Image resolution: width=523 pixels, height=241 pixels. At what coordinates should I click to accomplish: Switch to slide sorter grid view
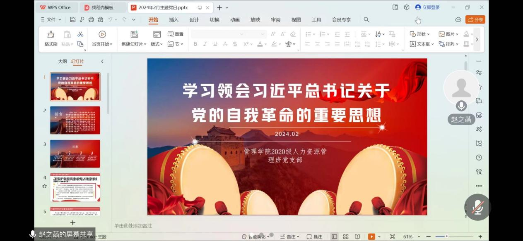(346, 236)
